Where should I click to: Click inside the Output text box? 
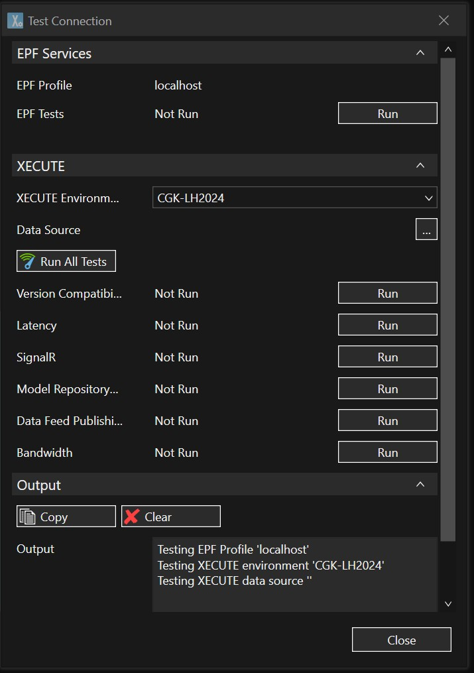[295, 574]
